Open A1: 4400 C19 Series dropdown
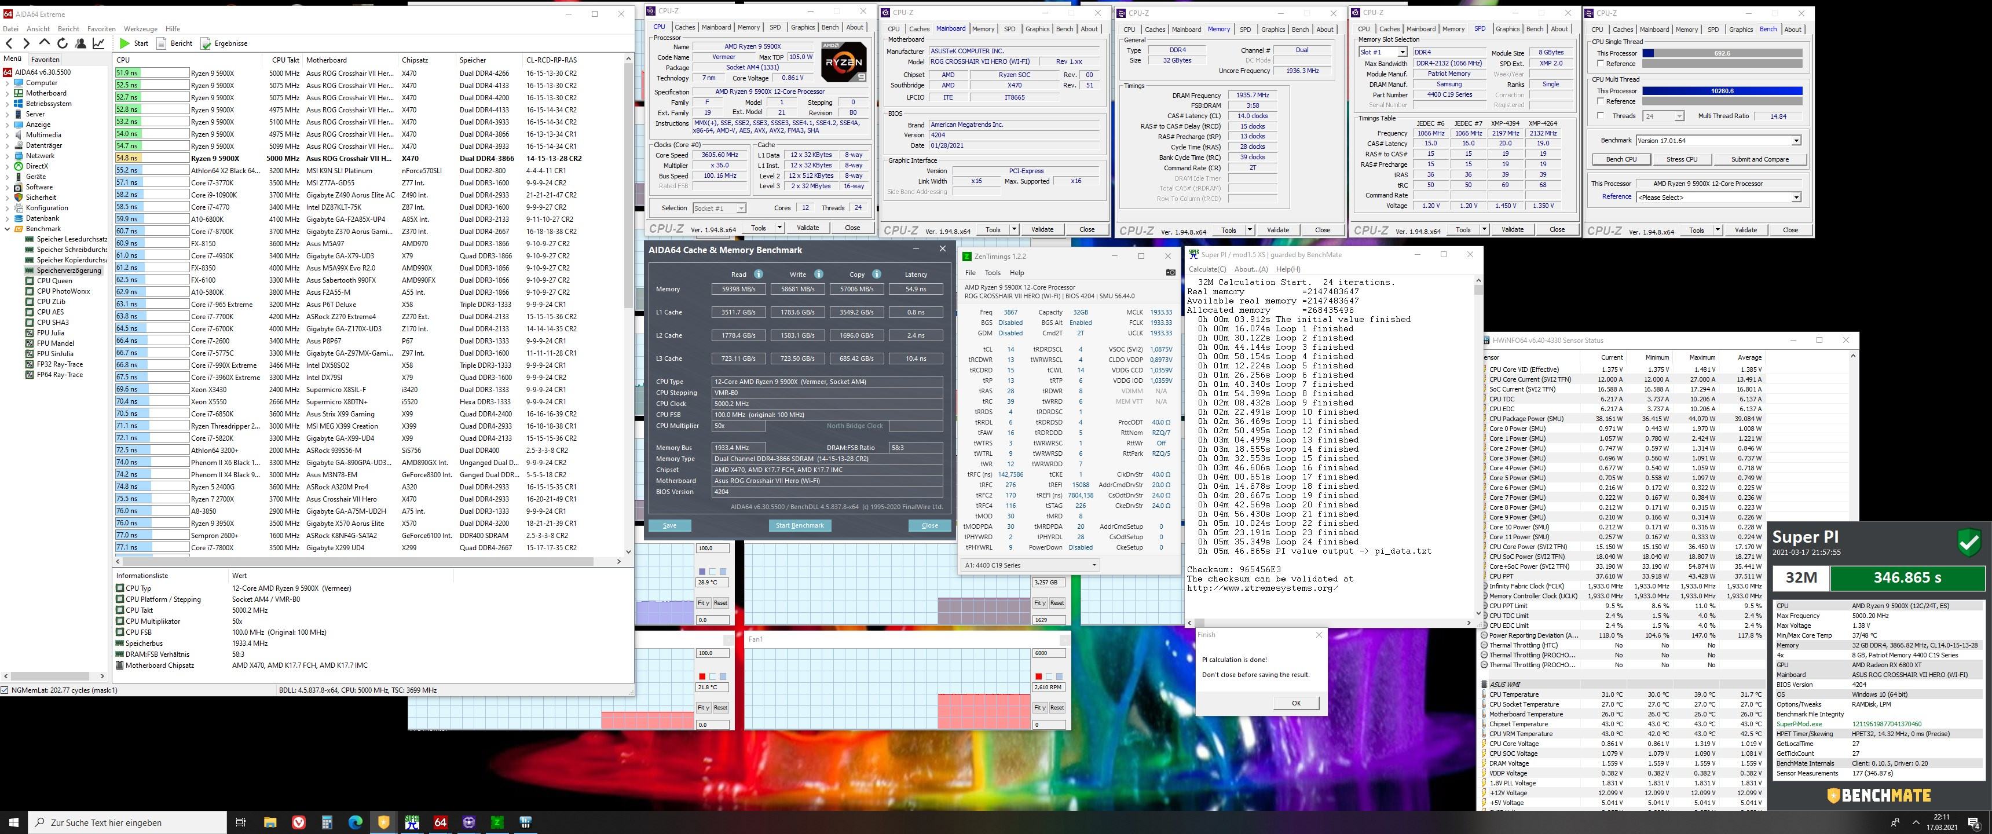 click(1031, 565)
